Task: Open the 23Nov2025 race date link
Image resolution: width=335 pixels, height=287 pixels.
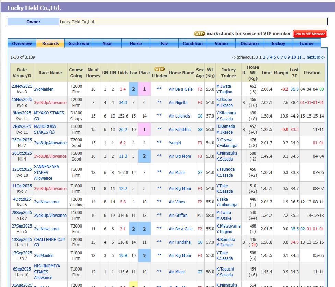Action: 22,86
